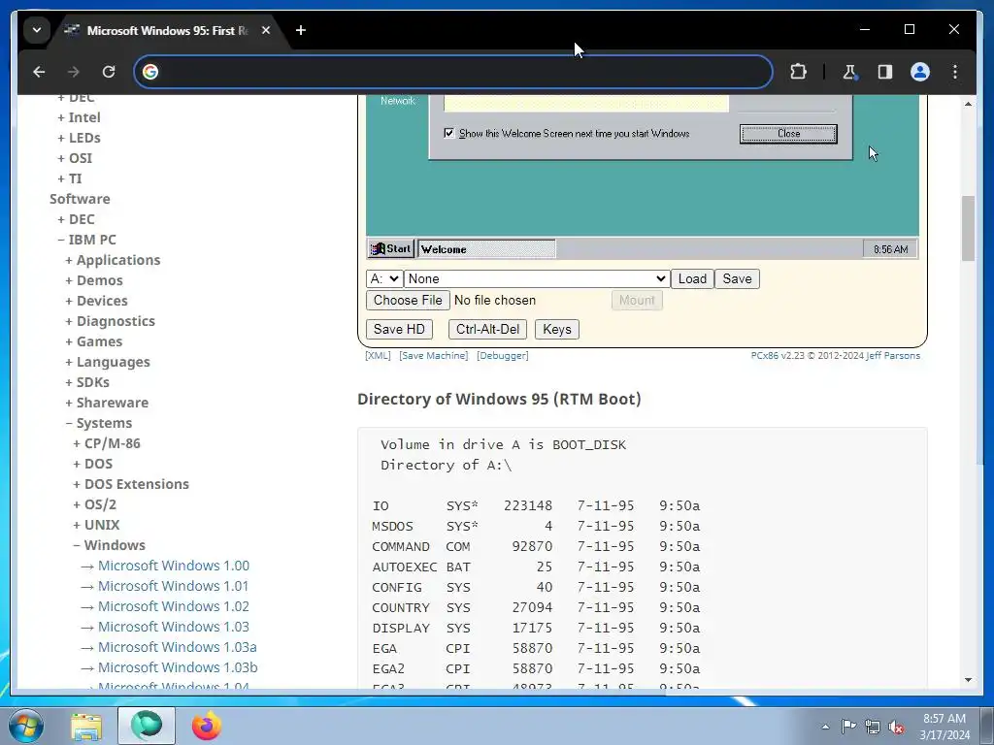Open the Action Center flag icon
The image size is (994, 745).
click(x=848, y=727)
